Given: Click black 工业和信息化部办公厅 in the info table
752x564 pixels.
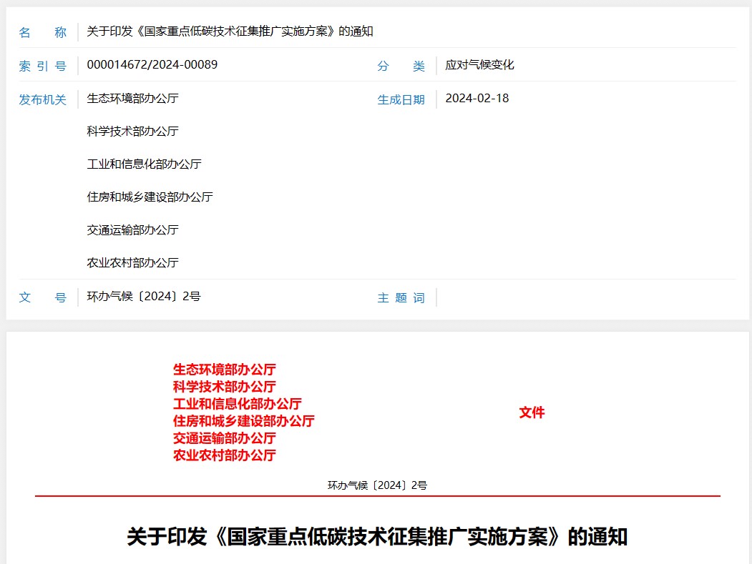Looking at the screenshot, I should pyautogui.click(x=144, y=164).
